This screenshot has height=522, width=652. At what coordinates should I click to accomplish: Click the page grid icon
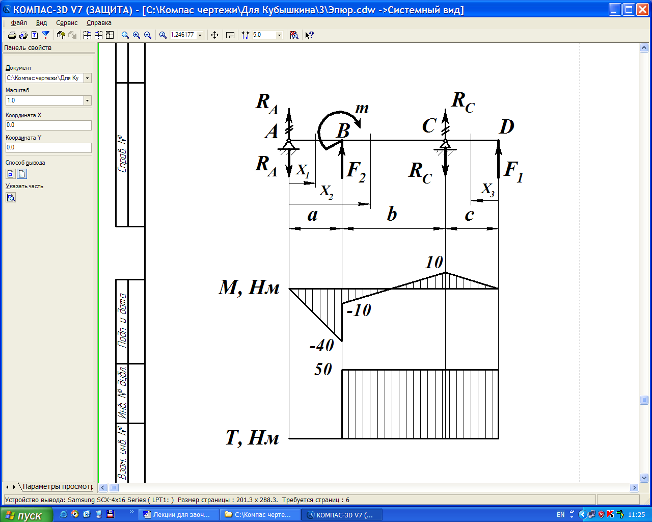pyautogui.click(x=110, y=35)
